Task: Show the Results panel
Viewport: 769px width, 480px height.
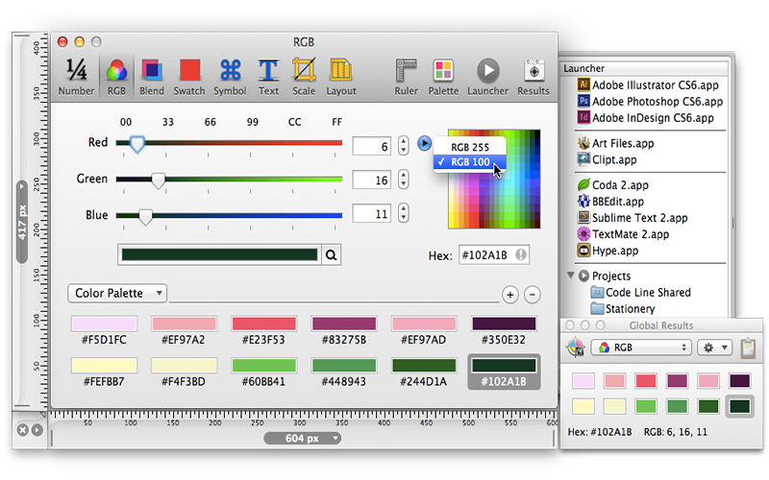Action: [533, 77]
